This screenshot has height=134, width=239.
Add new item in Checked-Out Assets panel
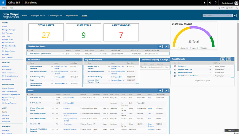[160, 47]
